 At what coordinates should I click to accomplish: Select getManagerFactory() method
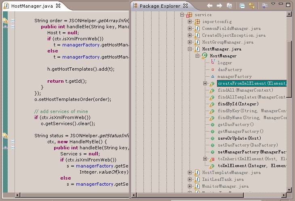pyautogui.click(x=240, y=131)
